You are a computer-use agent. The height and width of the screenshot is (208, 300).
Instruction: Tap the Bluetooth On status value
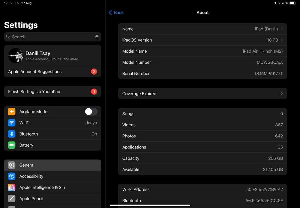[94, 134]
